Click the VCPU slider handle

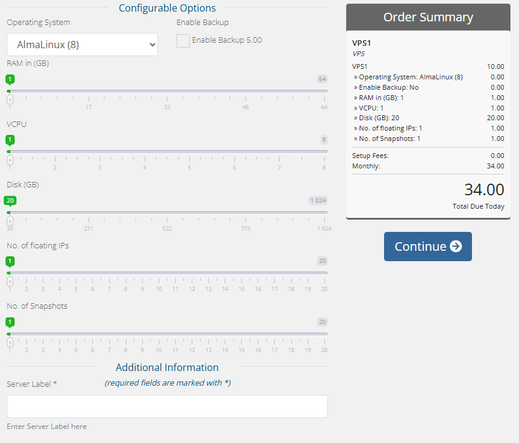point(10,160)
